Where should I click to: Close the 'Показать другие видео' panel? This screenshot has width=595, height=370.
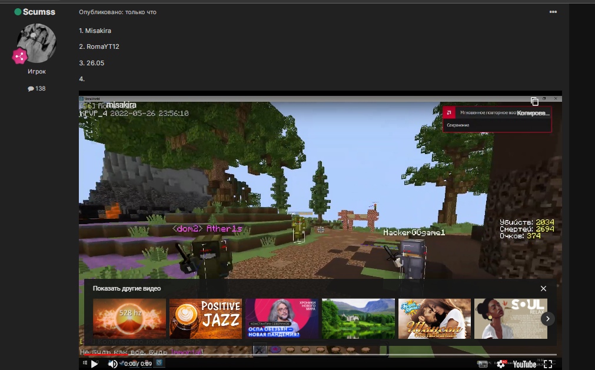click(x=543, y=289)
